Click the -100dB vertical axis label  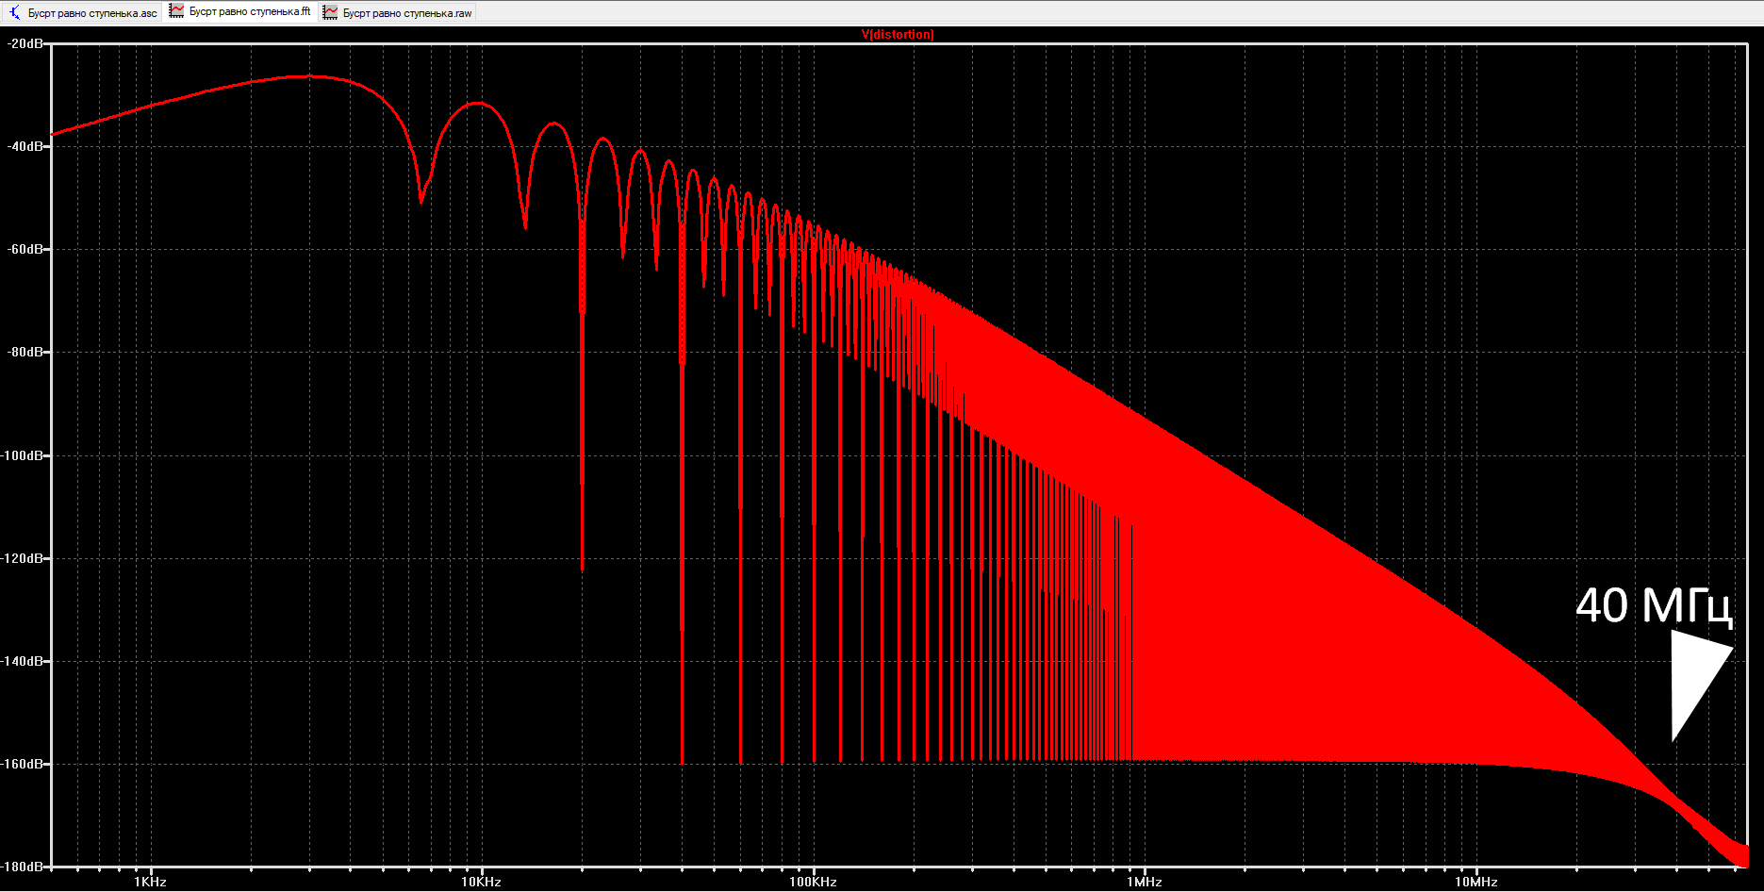pos(23,455)
